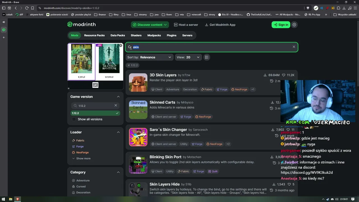Viewport: 359px width, 202px height.
Task: Collapse the Loader filter section
Action: click(x=118, y=132)
